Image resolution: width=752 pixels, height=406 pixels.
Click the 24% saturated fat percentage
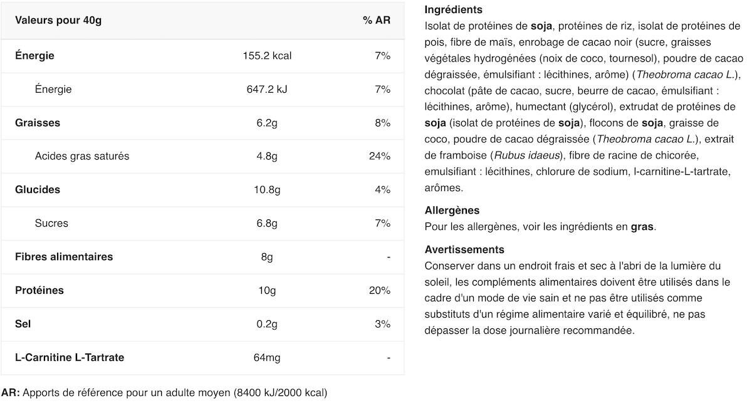coord(380,156)
